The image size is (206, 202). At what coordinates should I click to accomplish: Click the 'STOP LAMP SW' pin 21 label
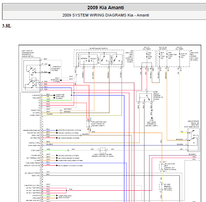point(34,146)
